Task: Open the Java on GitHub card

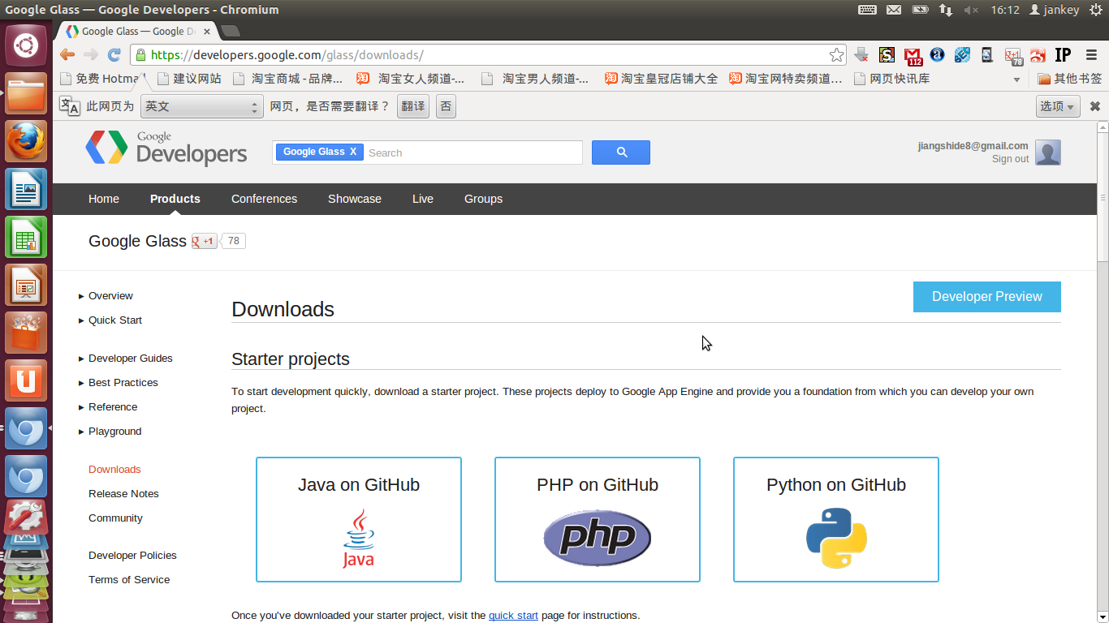Action: coord(359,519)
